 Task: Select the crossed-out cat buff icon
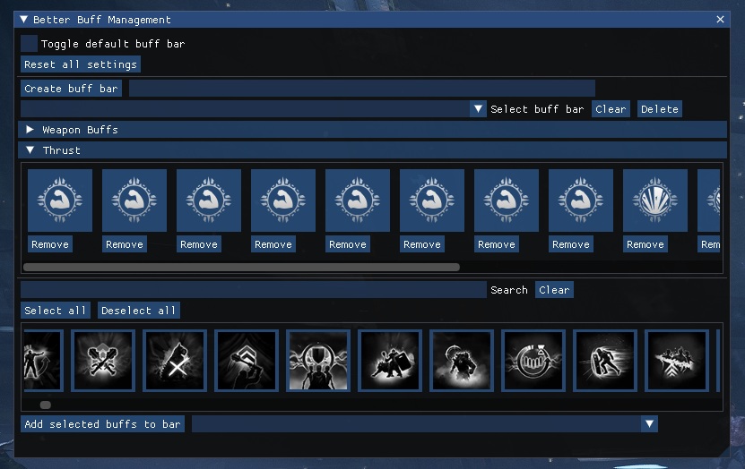pyautogui.click(x=175, y=361)
